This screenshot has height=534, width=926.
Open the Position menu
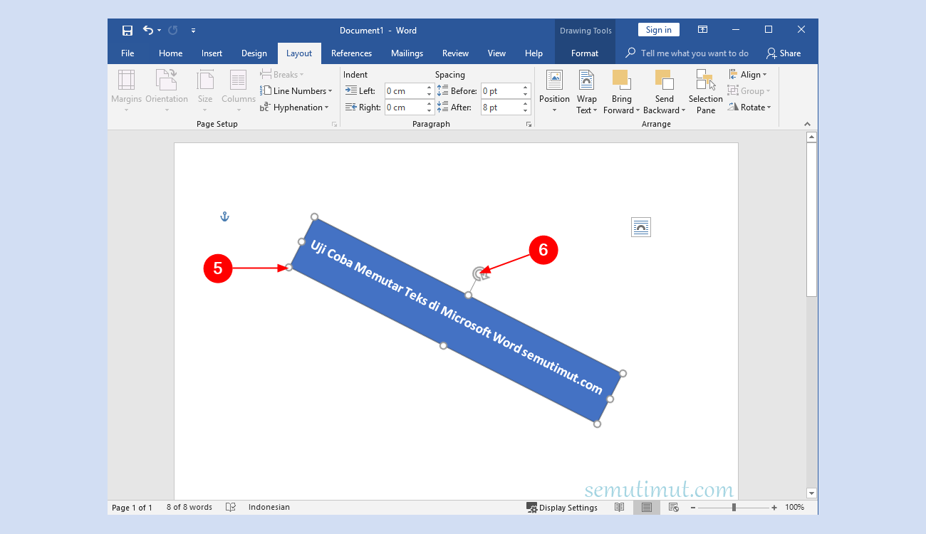554,91
